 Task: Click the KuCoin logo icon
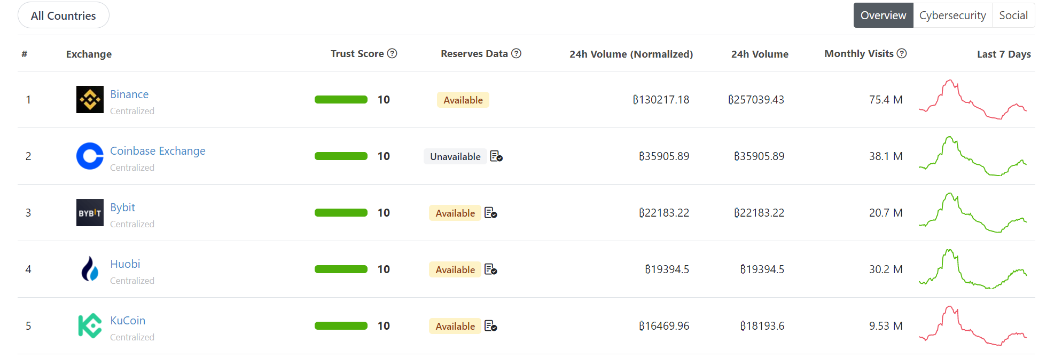click(90, 325)
